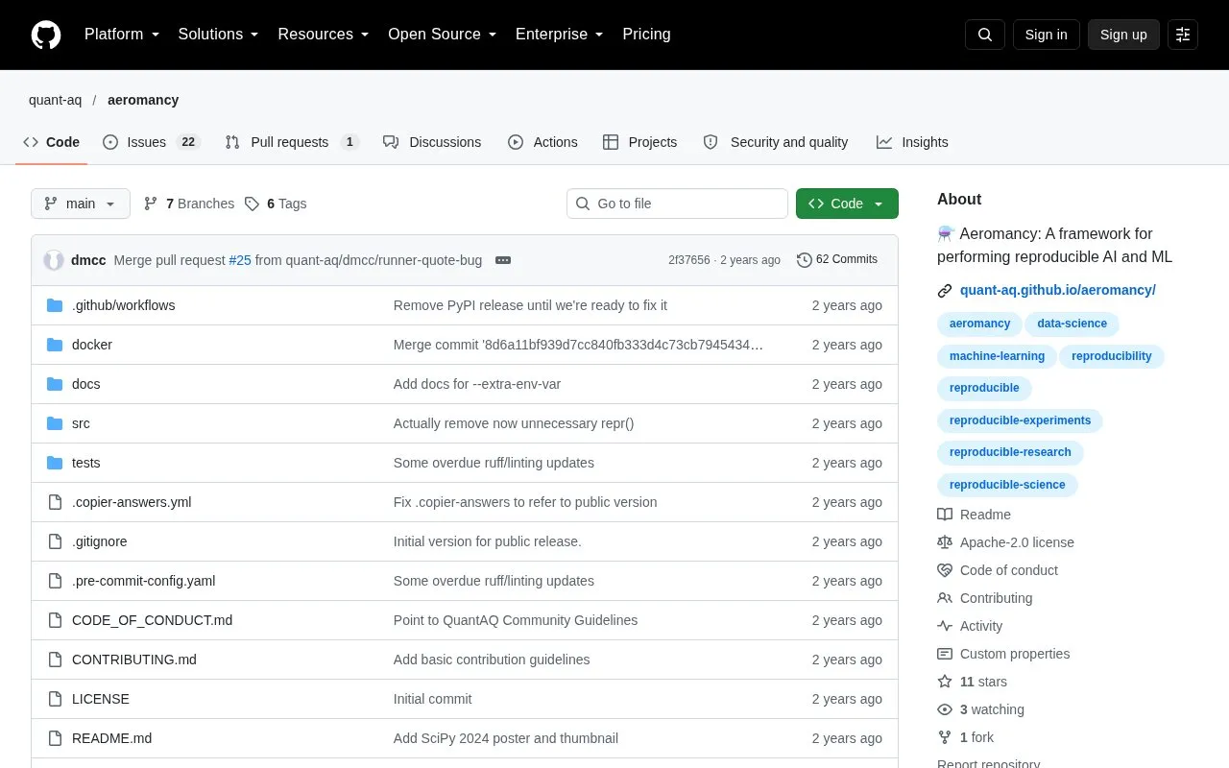Expand the Solutions menu
The image size is (1229, 768).
219,35
